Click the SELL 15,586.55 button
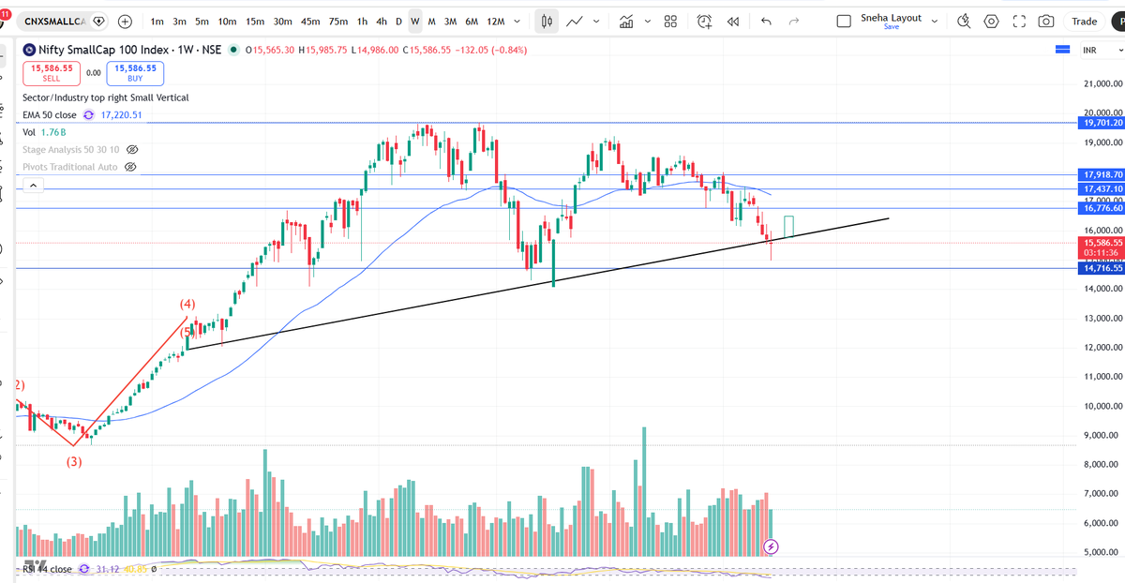Screen dimensions: 1125x583 tap(52, 72)
